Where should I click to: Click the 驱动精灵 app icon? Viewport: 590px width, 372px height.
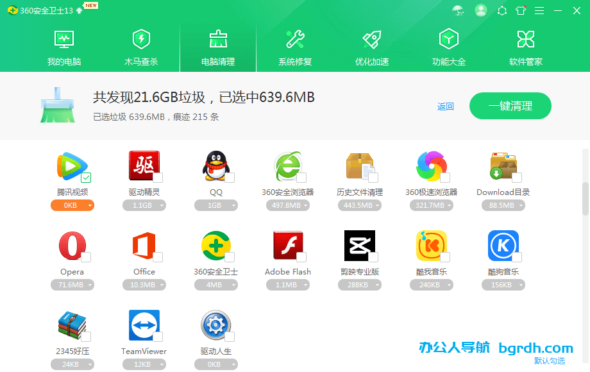pos(144,165)
